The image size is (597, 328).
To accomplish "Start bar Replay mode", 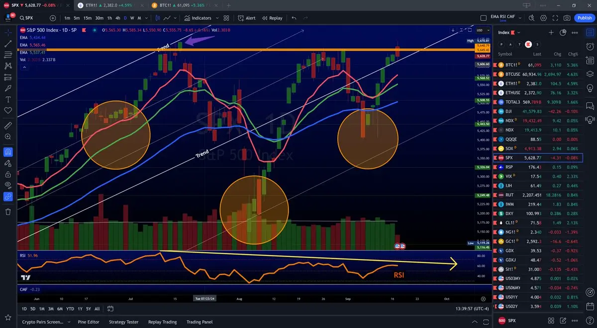I will [272, 18].
